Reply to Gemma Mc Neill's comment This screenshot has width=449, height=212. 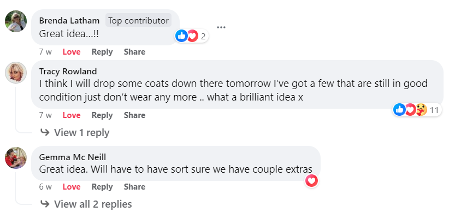(x=102, y=187)
